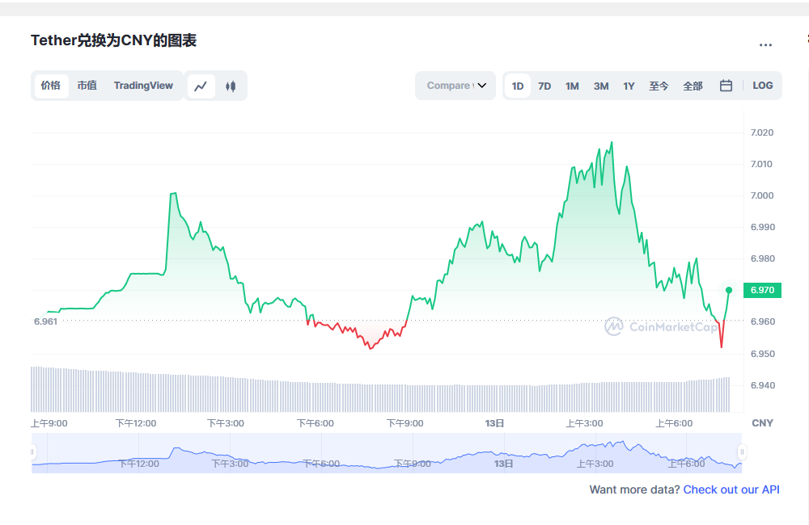This screenshot has width=809, height=525.
Task: Open the three-dot options menu
Action: click(x=765, y=44)
